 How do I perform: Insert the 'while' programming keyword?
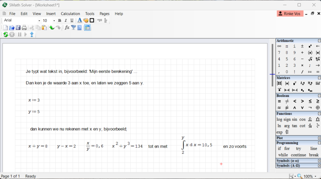(283, 155)
